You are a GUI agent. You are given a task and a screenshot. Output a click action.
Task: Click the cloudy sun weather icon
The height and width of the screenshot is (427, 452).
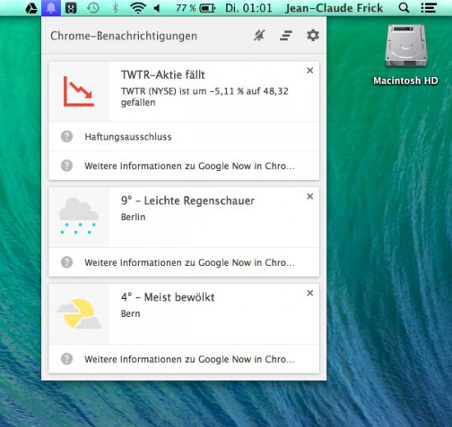(79, 314)
